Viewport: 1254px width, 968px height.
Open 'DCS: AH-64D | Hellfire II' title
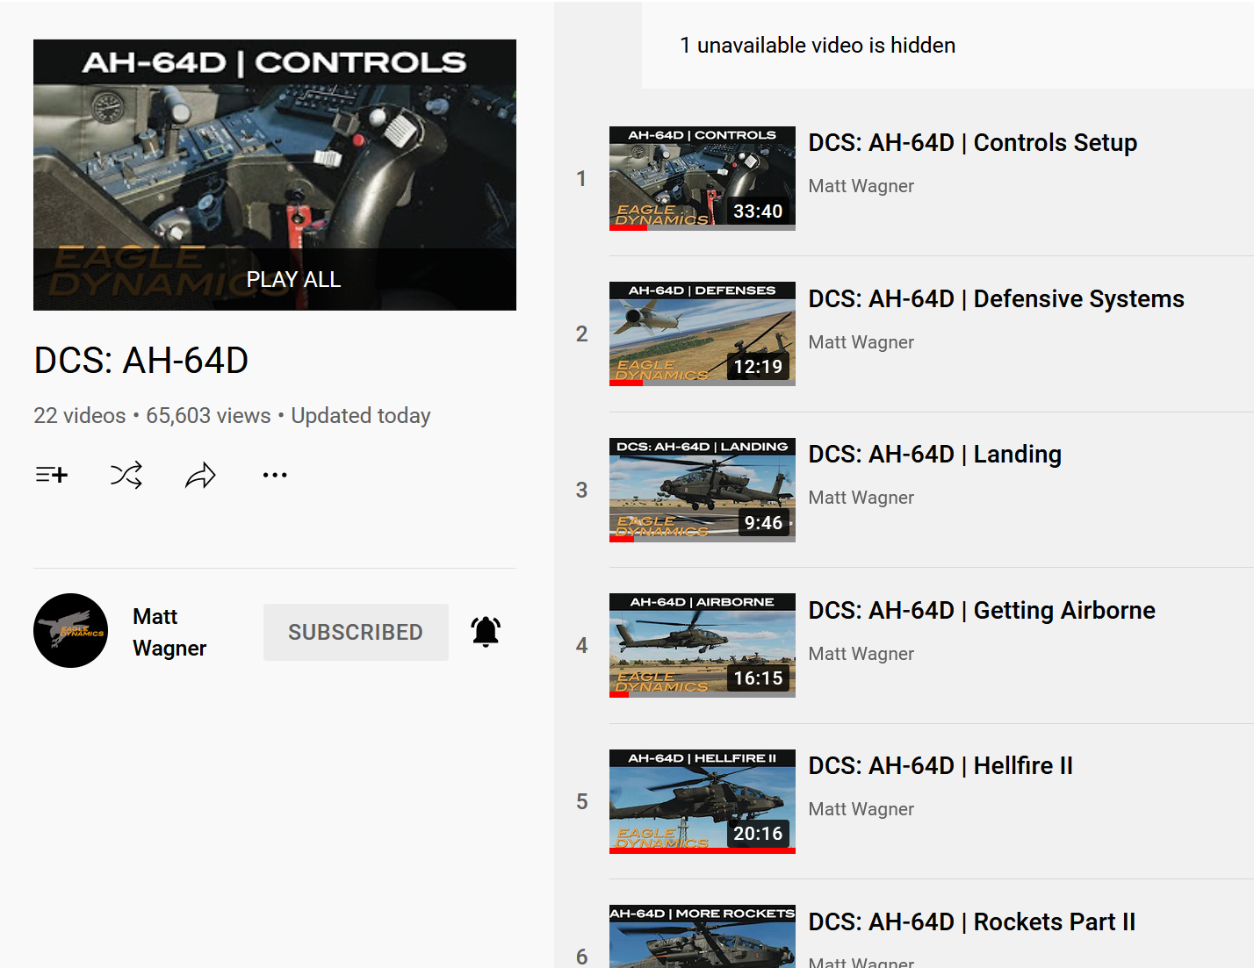coord(940,766)
